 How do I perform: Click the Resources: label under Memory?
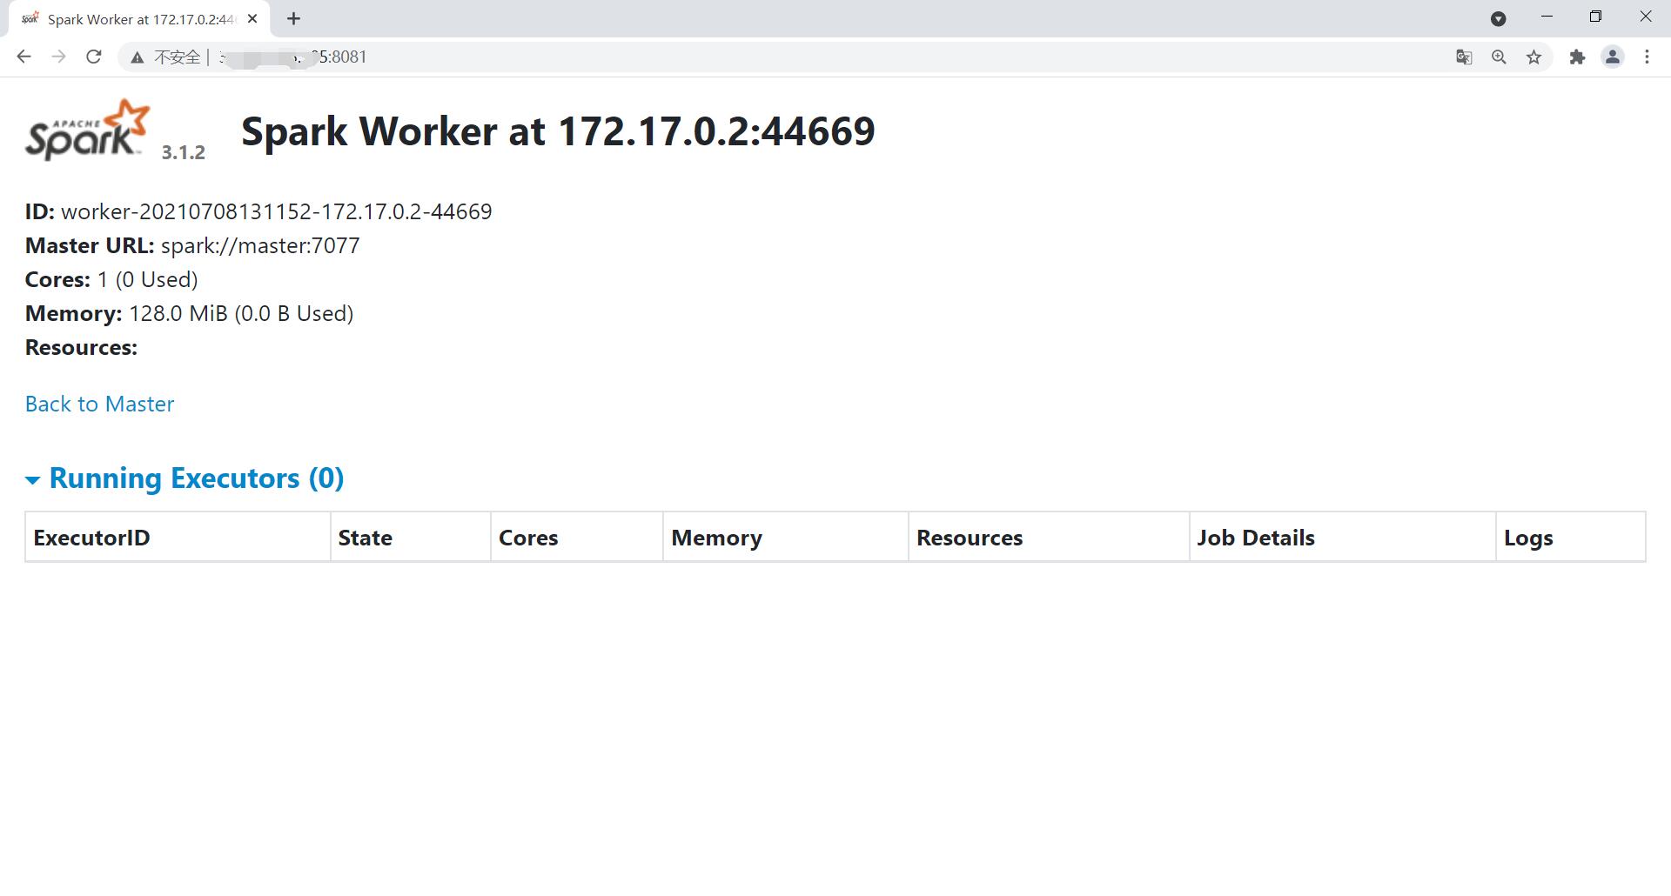click(81, 347)
